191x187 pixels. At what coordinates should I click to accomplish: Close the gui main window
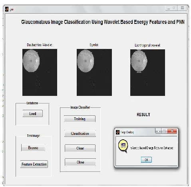(x=182, y=8)
